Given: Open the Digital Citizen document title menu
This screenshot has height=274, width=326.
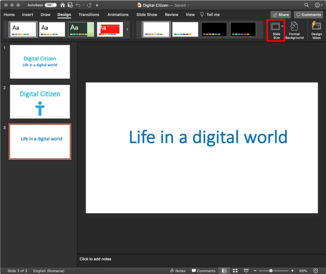Looking at the screenshot, I should pos(163,5).
